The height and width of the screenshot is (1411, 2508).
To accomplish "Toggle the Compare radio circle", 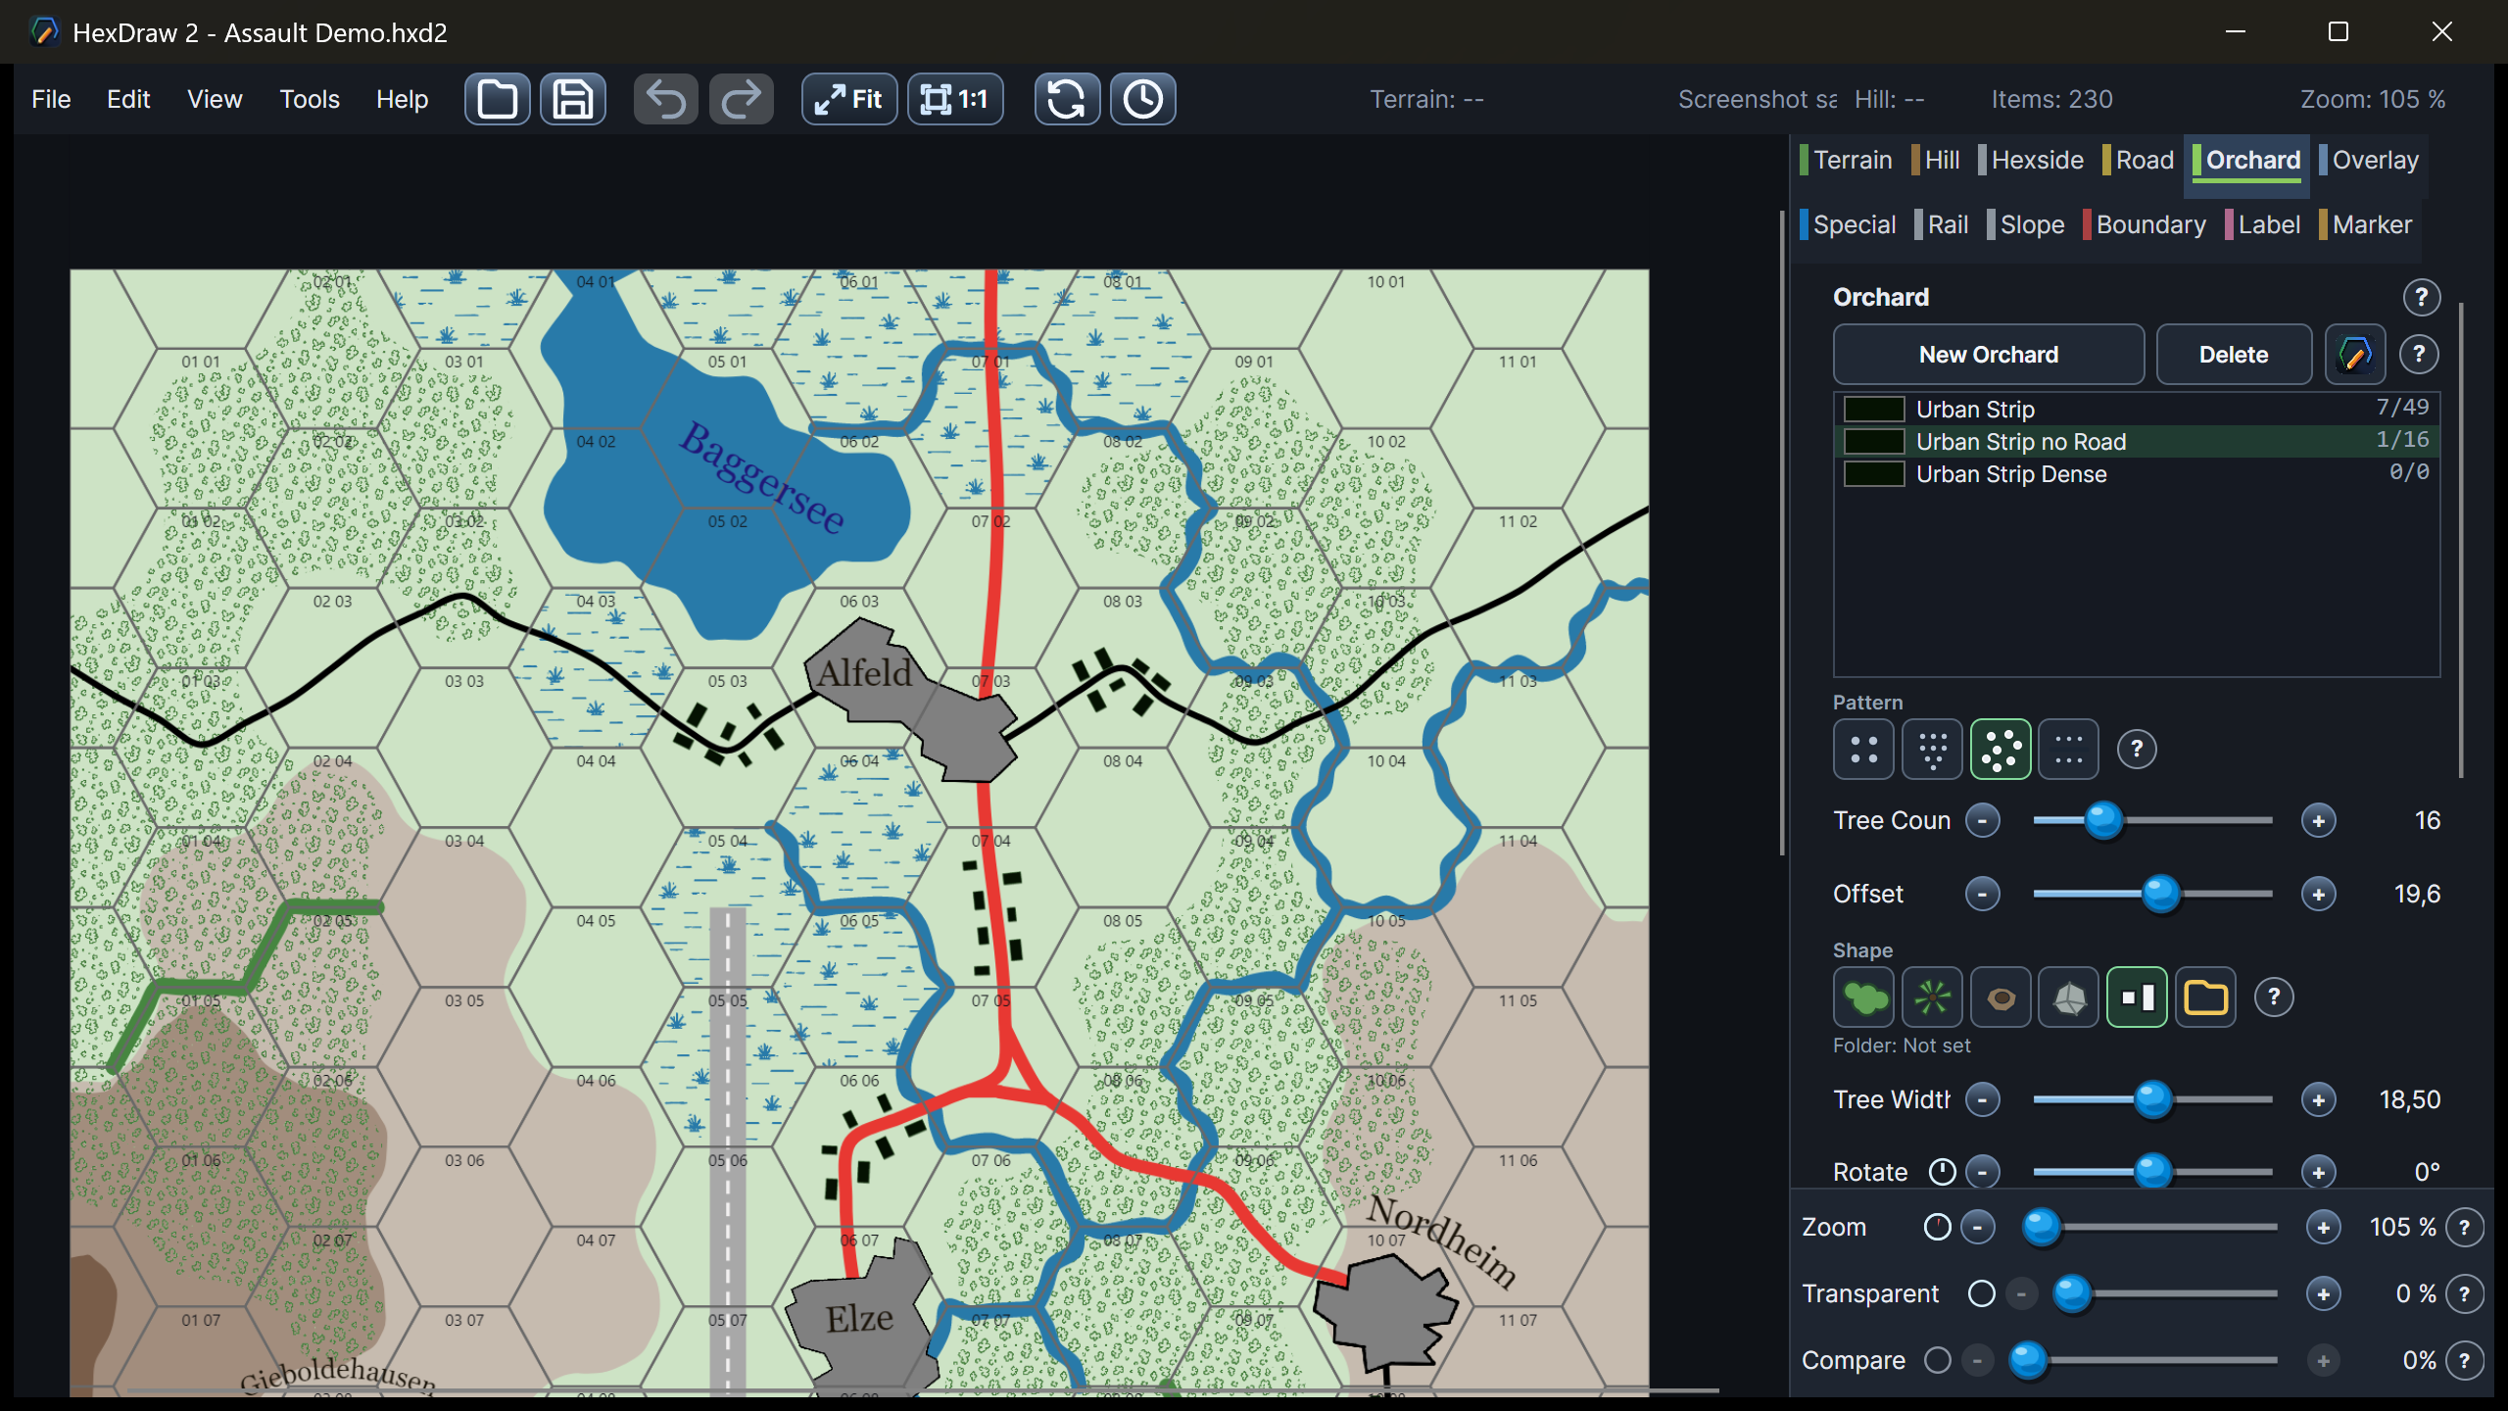I will tap(1937, 1360).
